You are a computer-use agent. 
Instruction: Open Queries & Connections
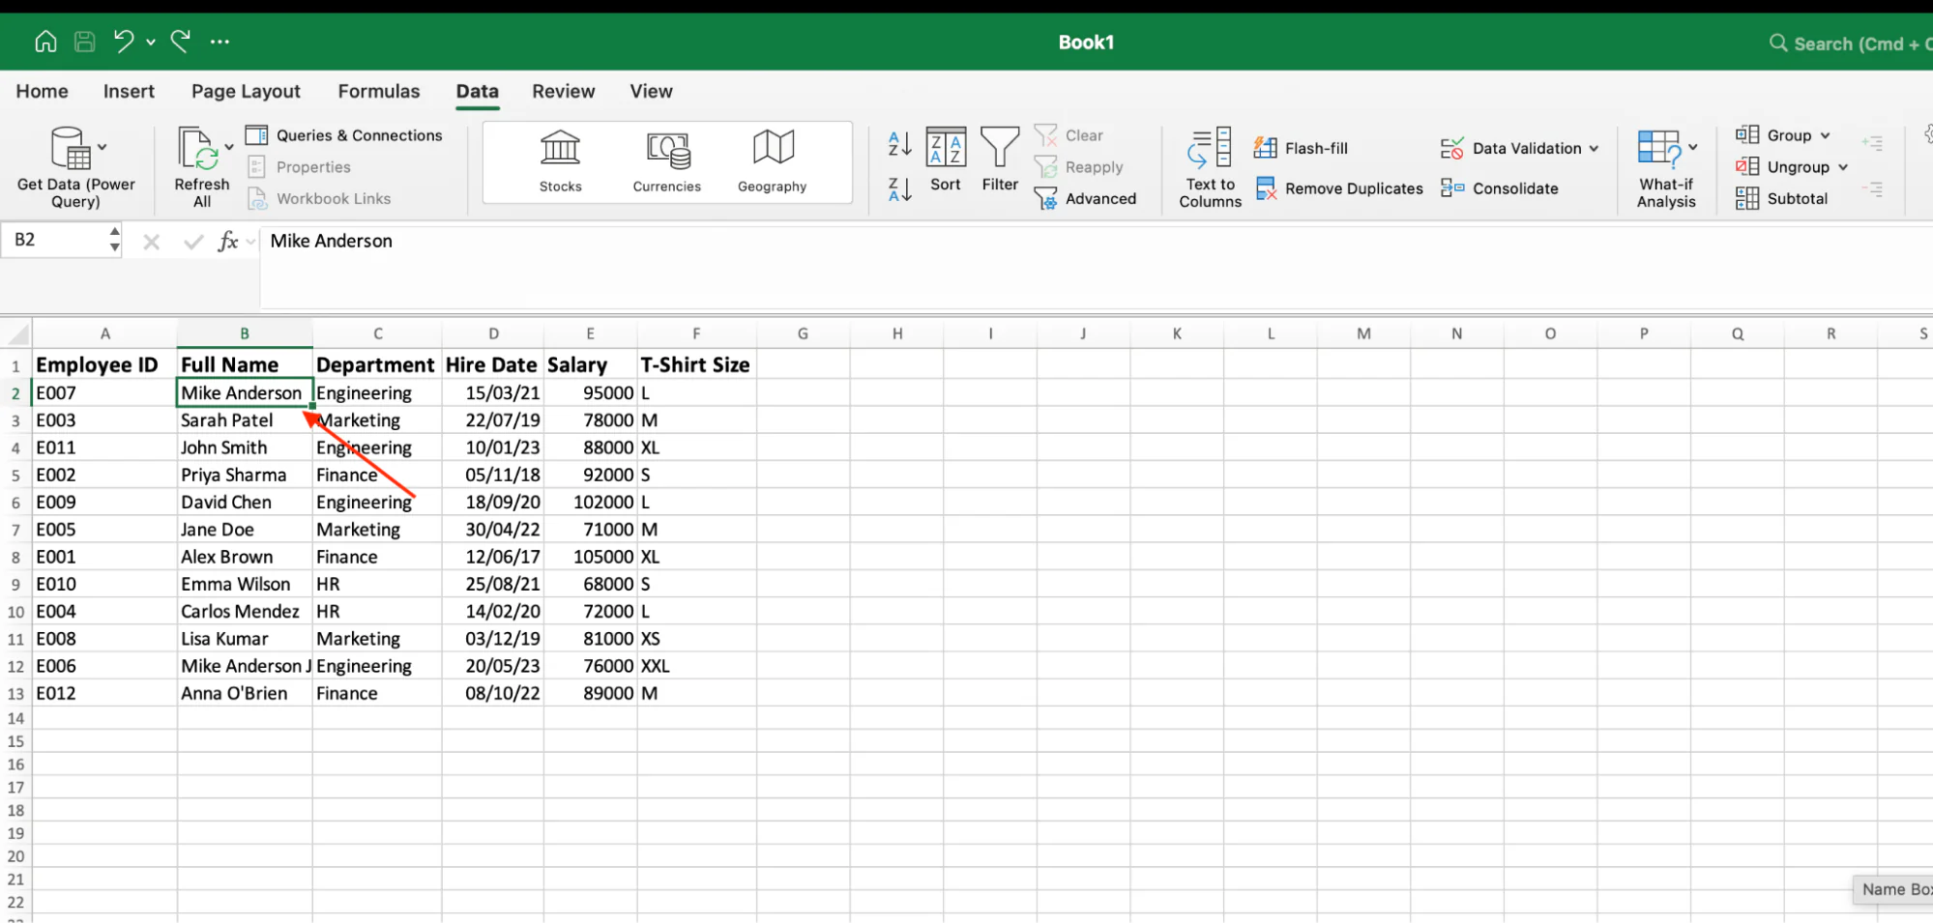pyautogui.click(x=344, y=135)
